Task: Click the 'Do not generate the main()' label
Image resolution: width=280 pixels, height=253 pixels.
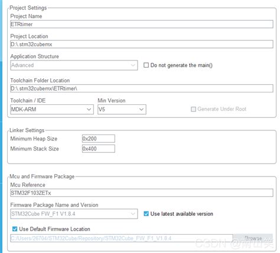Action: [181, 65]
